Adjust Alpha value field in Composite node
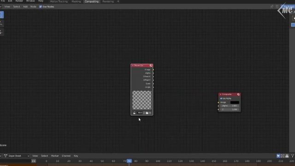Image resolution: width=295 pixels, height=166 pixels. tap(230, 106)
